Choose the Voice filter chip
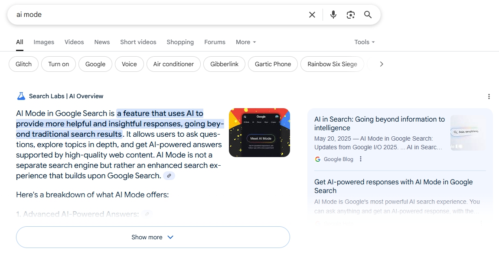 (x=129, y=64)
